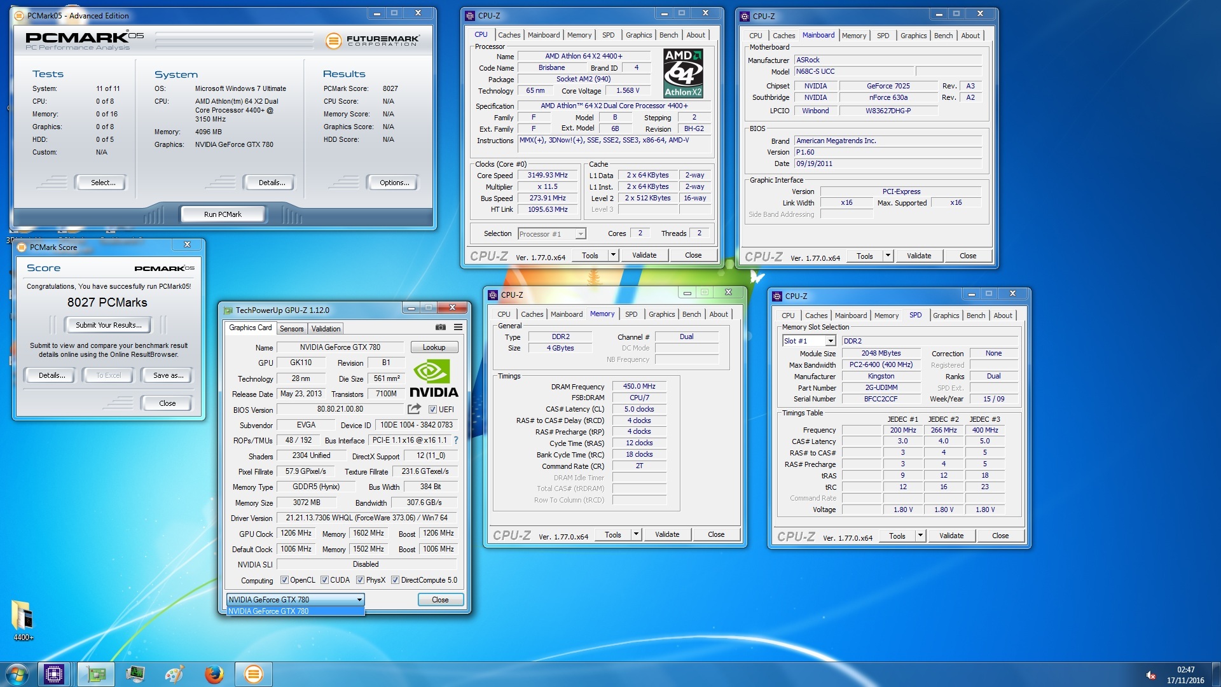Click the Bus Interface question mark icon

[456, 440]
